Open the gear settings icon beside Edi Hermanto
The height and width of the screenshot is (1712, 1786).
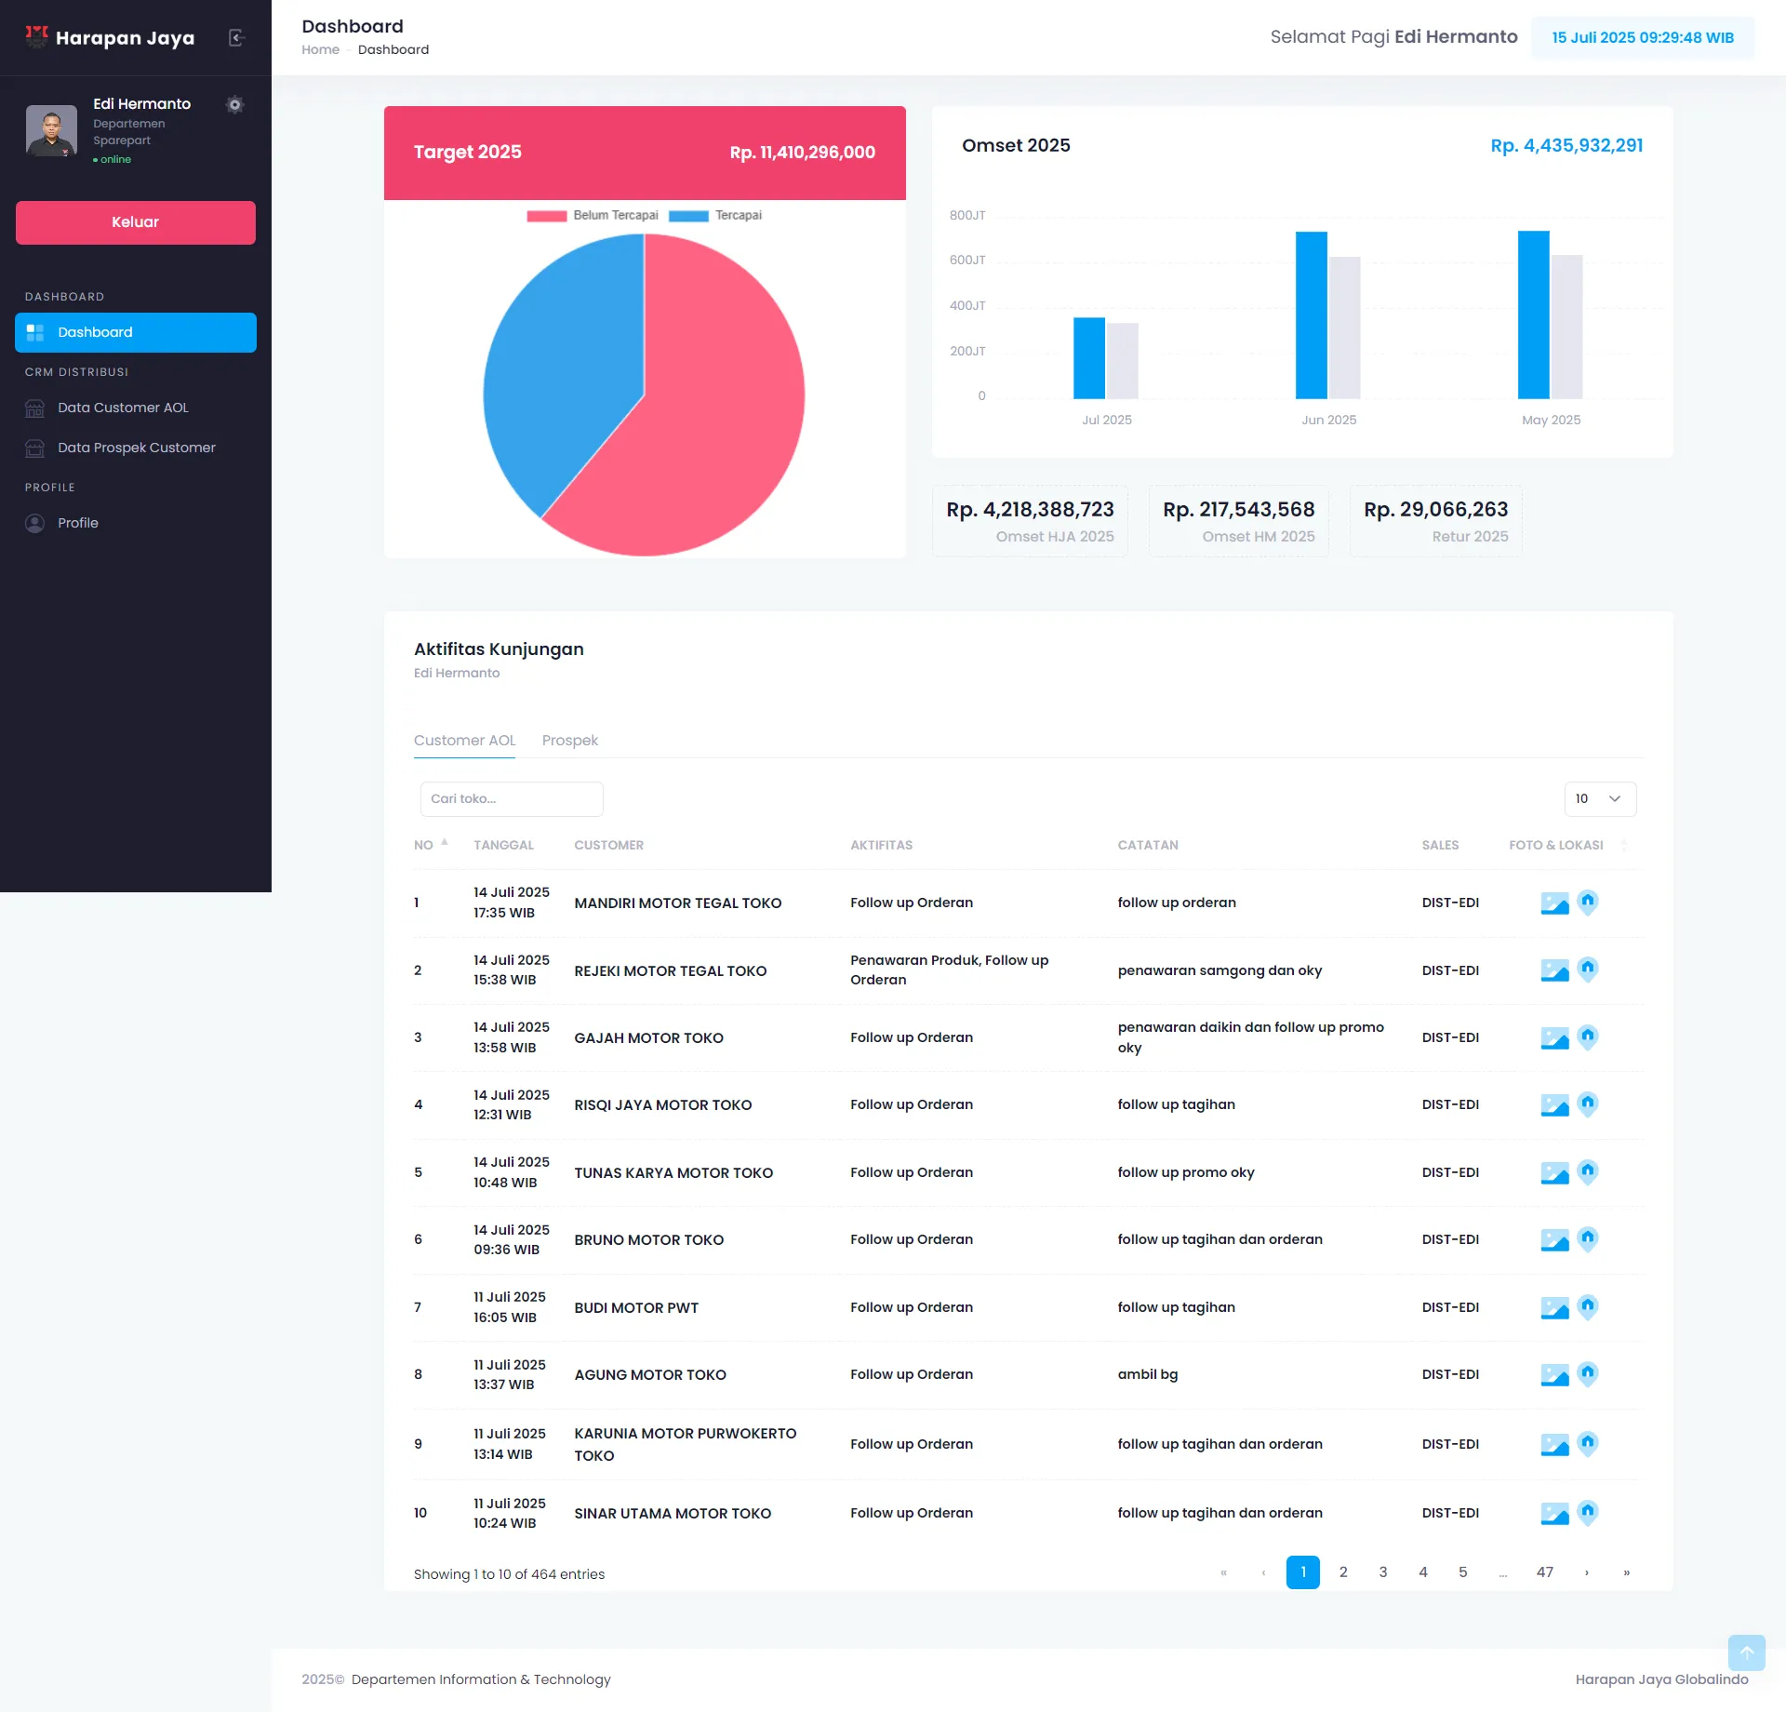pos(234,105)
